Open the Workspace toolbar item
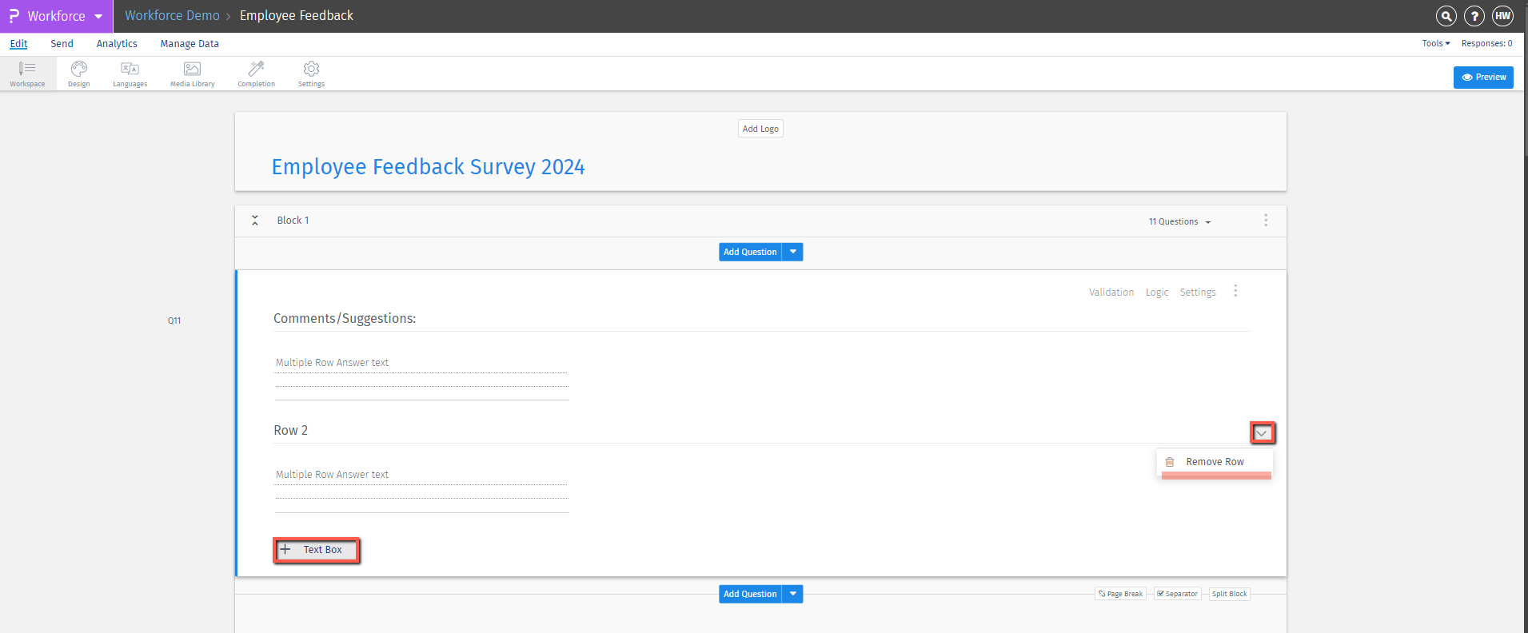Screen dimensions: 1528x633 (27, 74)
